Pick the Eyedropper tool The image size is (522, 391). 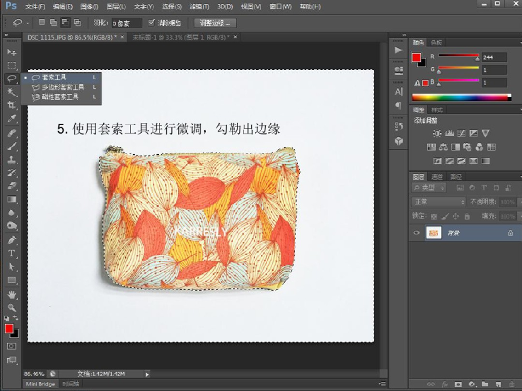[11, 119]
